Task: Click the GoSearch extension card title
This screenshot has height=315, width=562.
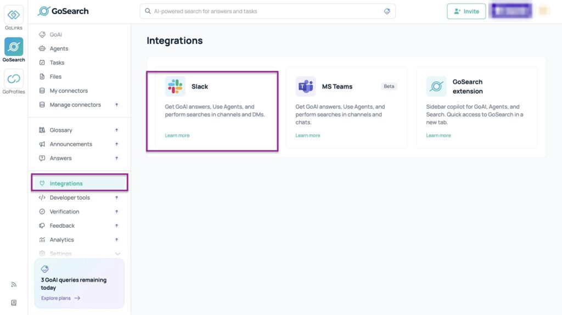Action: pyautogui.click(x=468, y=86)
